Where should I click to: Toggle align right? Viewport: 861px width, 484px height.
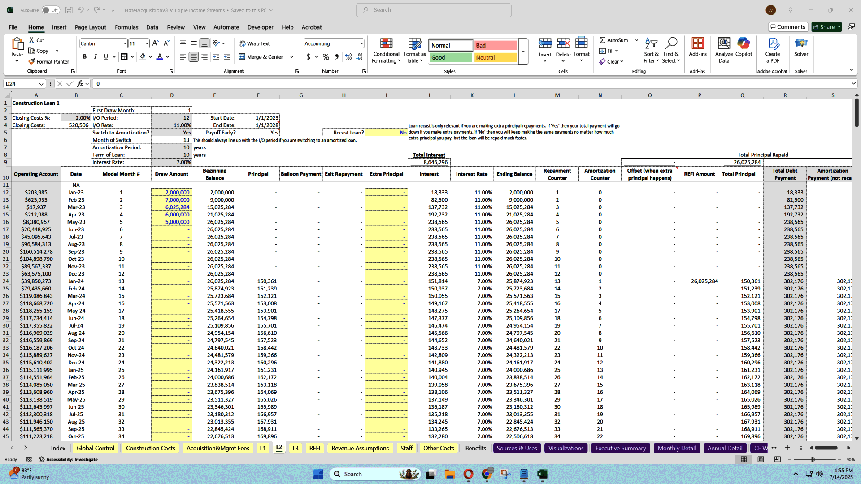click(x=204, y=57)
